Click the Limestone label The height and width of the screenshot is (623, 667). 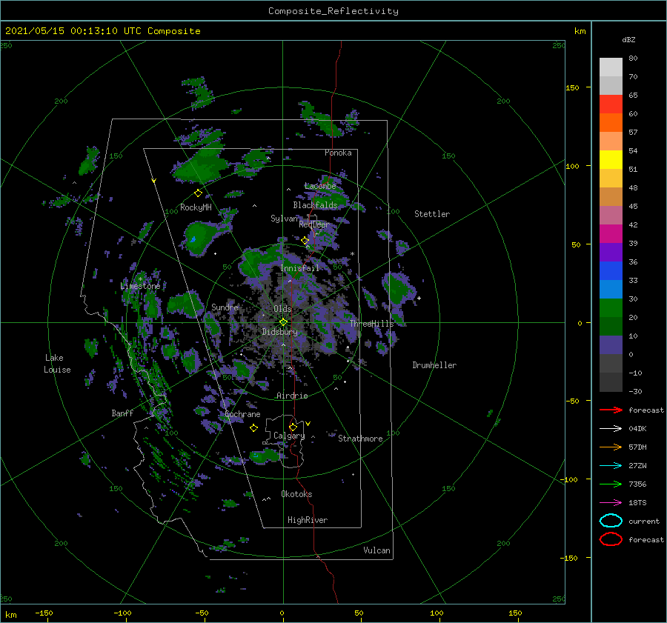140,286
